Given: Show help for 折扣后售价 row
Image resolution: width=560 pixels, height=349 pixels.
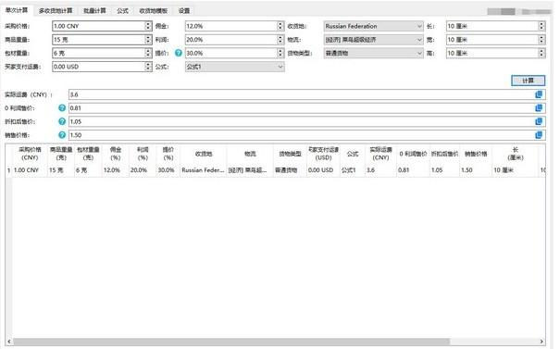Looking at the screenshot, I should [x=62, y=121].
